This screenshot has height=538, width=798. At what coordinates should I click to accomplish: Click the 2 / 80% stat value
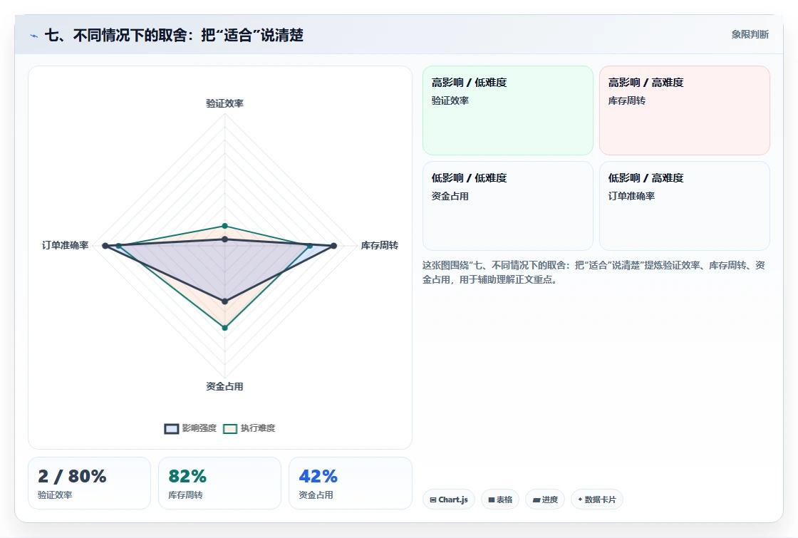tap(72, 477)
